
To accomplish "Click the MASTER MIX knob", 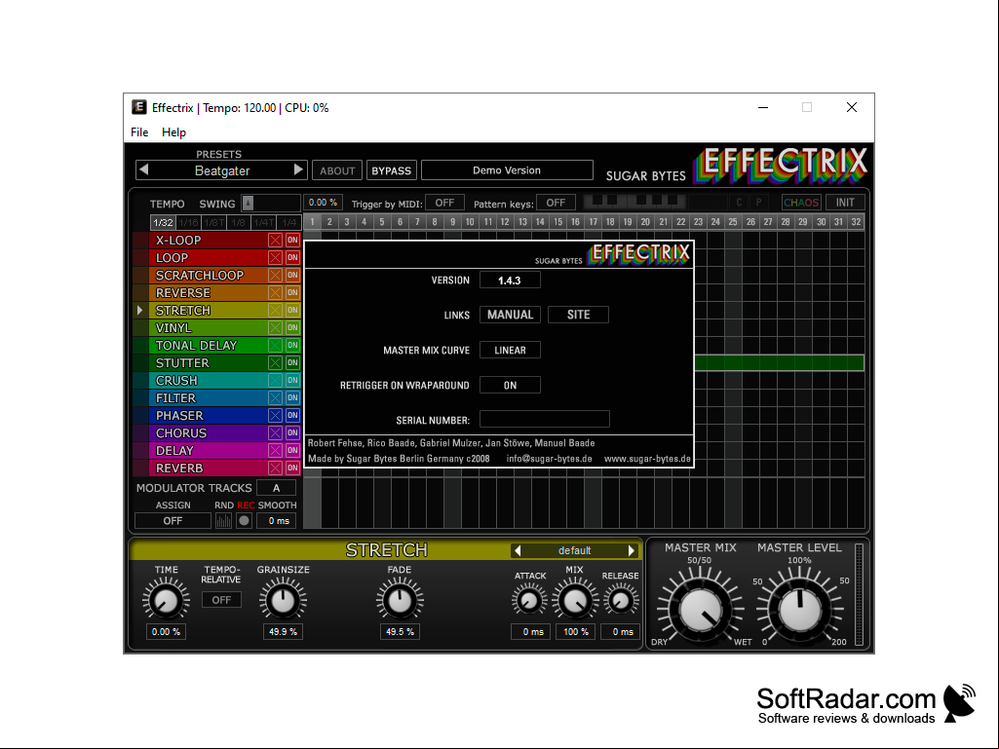I will tap(700, 609).
